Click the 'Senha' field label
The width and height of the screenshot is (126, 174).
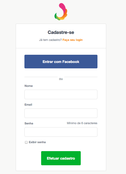coord(29,123)
